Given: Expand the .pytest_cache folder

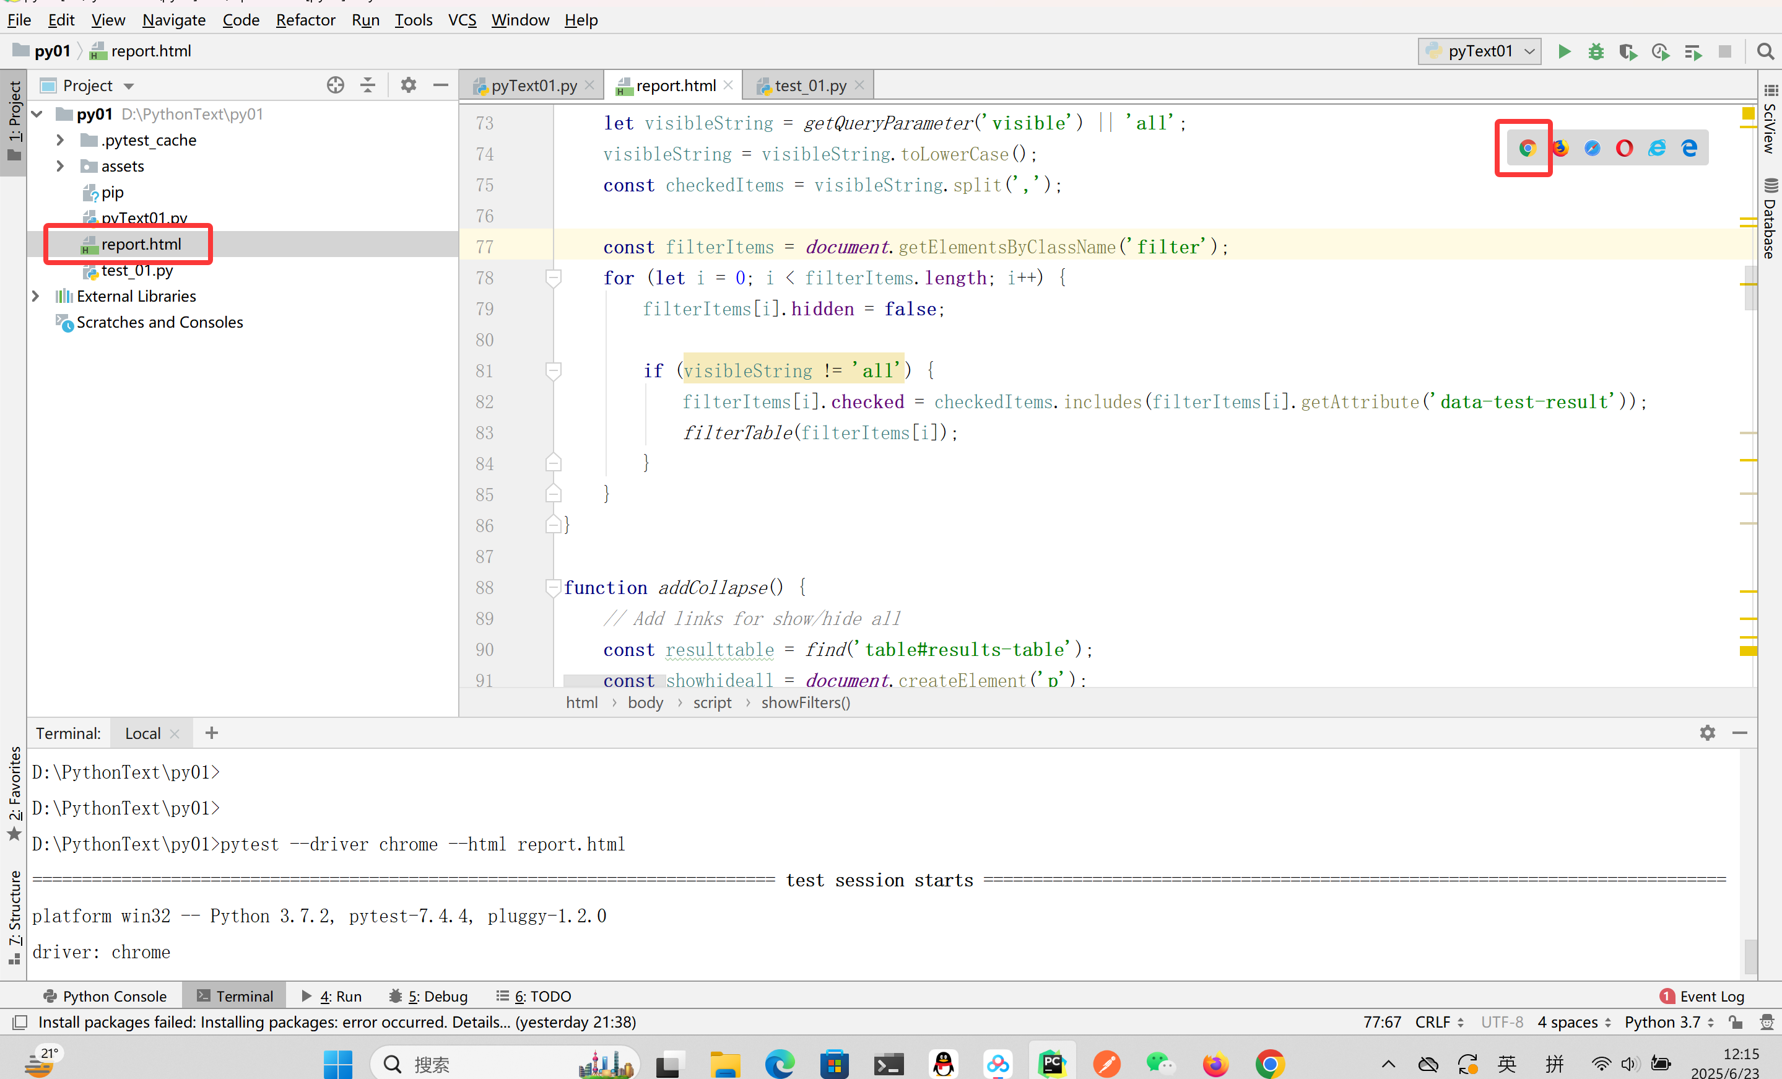Looking at the screenshot, I should tap(60, 139).
